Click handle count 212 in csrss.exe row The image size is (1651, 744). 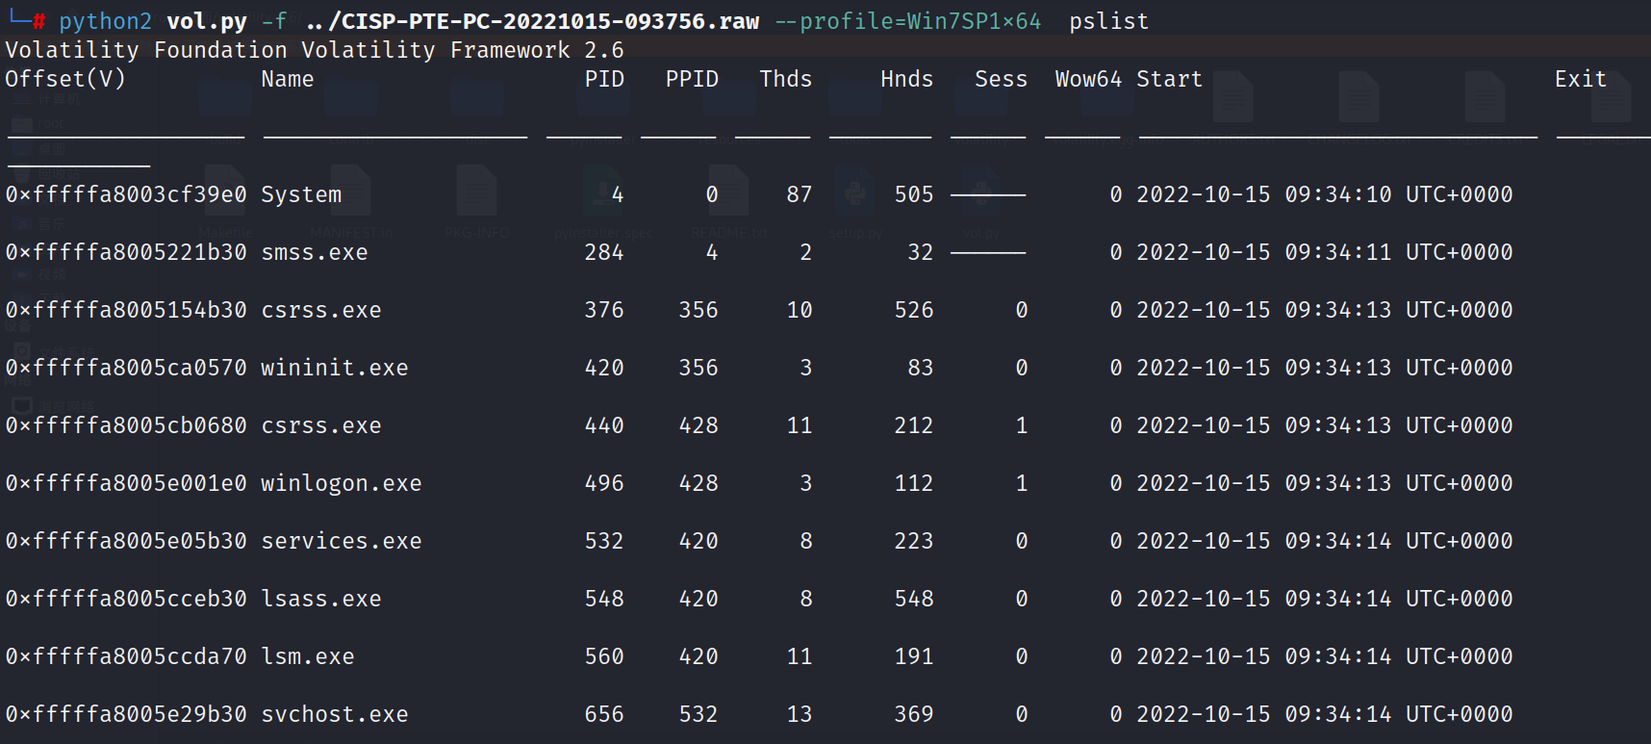(x=914, y=425)
